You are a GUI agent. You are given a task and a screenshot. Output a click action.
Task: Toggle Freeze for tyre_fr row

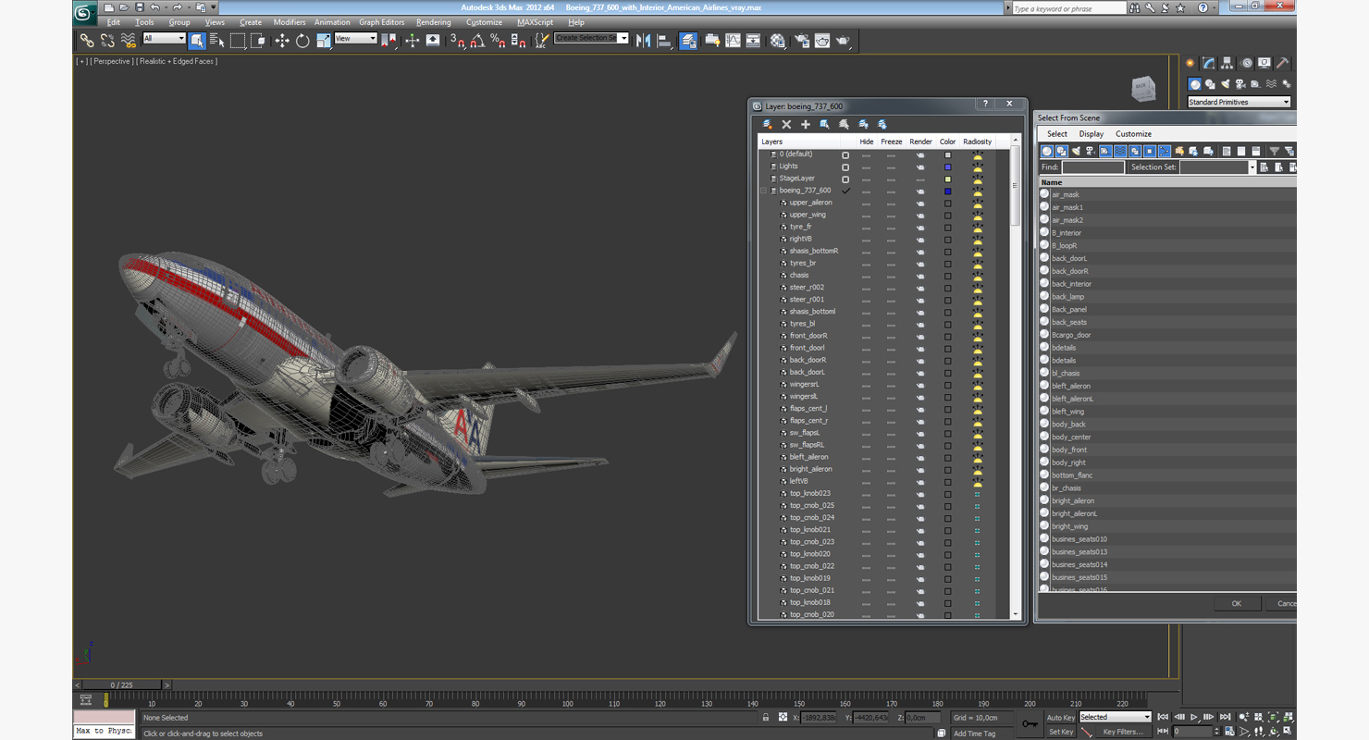[891, 228]
